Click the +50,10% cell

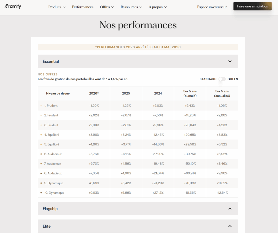point(190,164)
